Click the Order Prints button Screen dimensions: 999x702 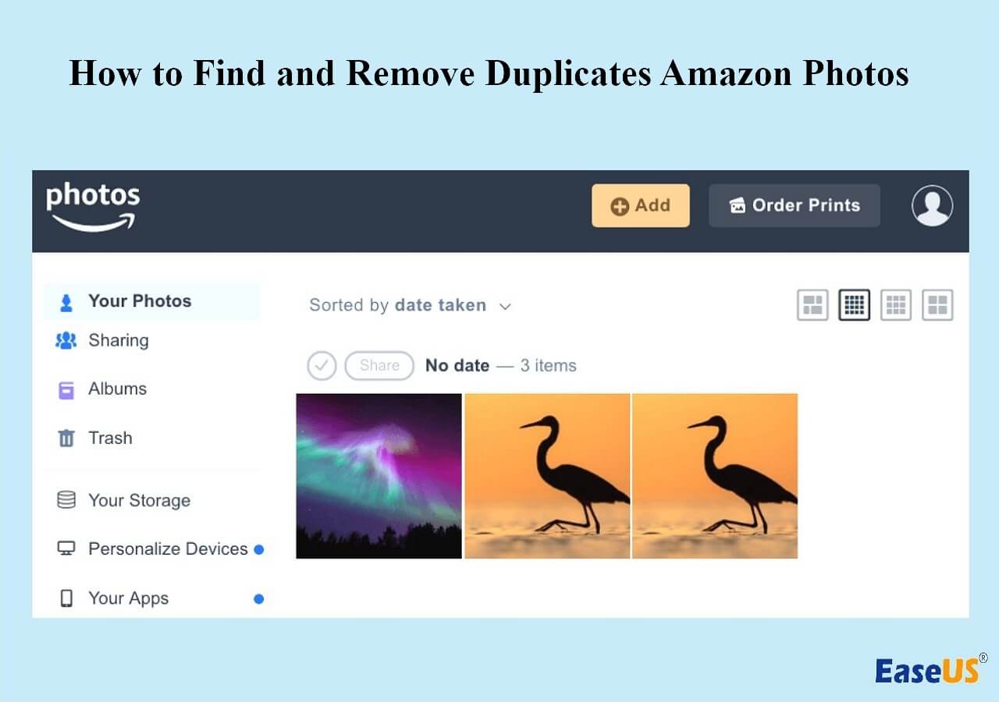click(795, 206)
